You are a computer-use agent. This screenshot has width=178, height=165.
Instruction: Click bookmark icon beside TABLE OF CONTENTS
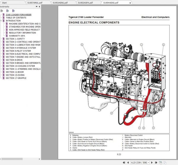pos(4,18)
